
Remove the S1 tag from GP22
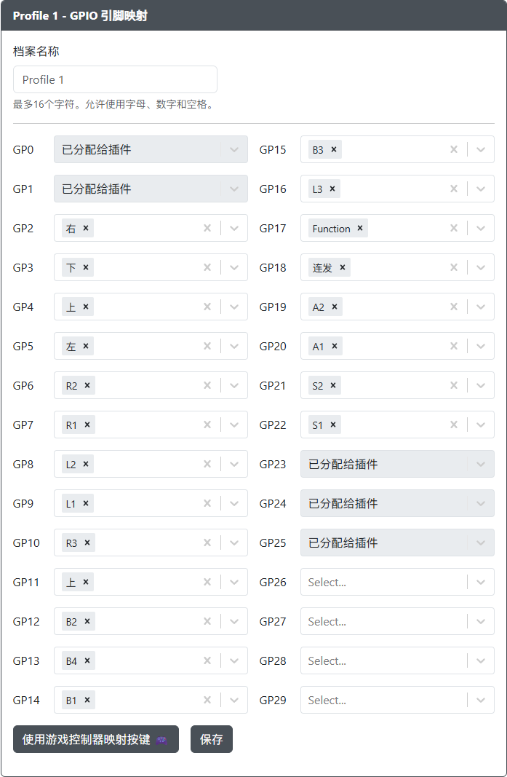(334, 425)
